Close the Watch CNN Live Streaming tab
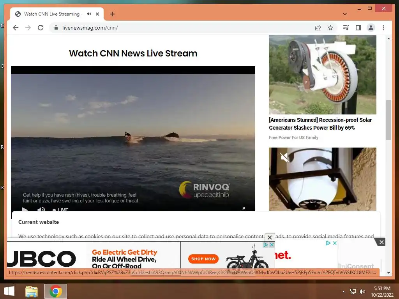This screenshot has width=399, height=299. coord(97,14)
